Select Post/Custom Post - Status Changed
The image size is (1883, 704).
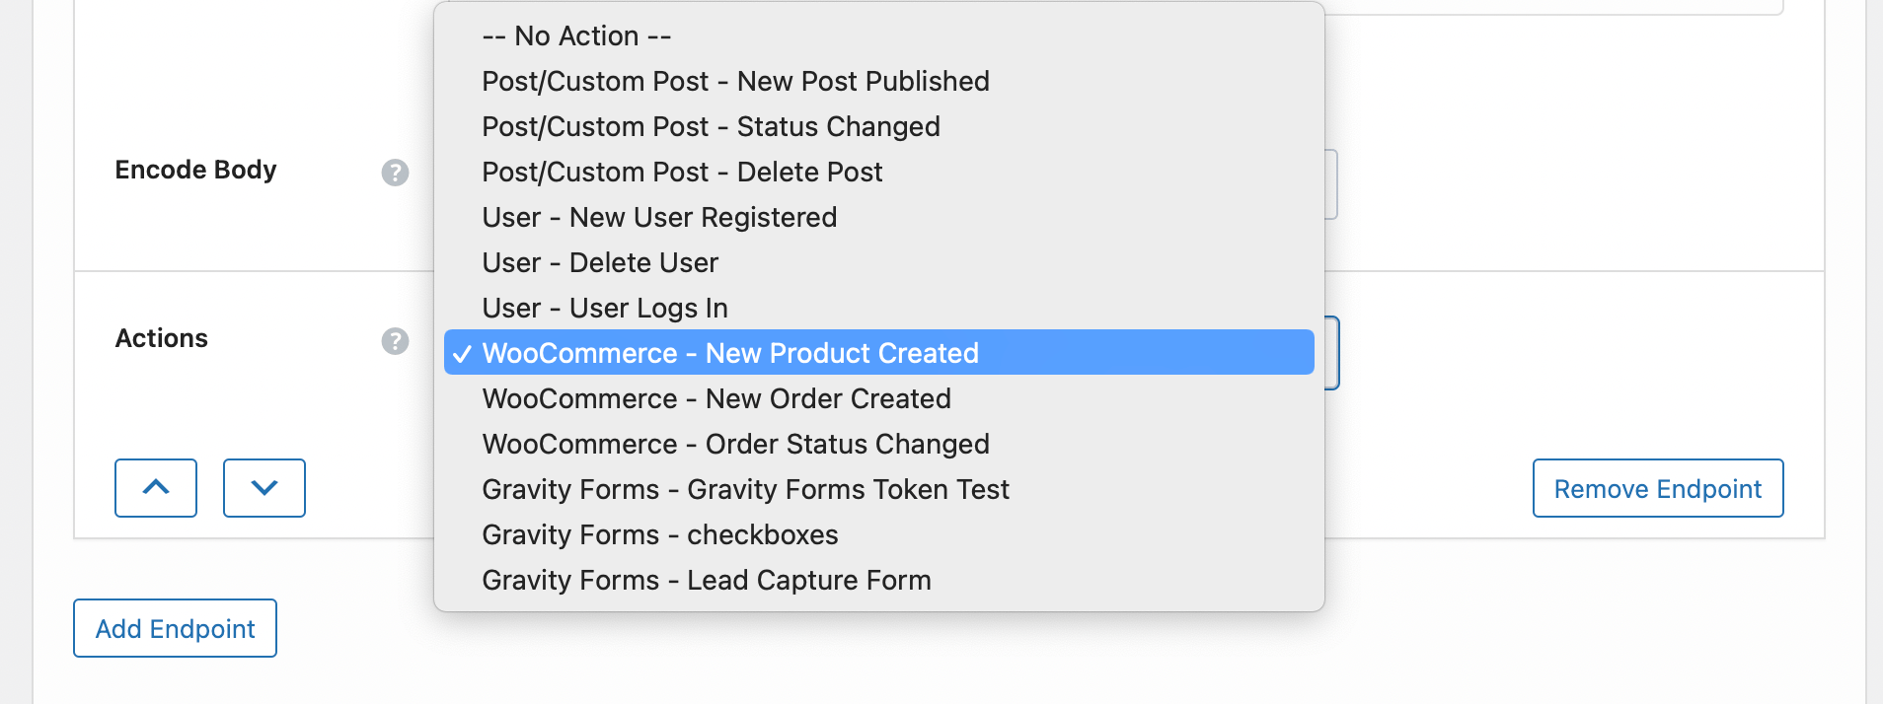point(710,126)
